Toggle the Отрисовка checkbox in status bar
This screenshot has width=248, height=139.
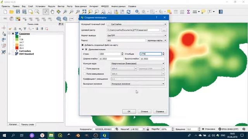203,129
